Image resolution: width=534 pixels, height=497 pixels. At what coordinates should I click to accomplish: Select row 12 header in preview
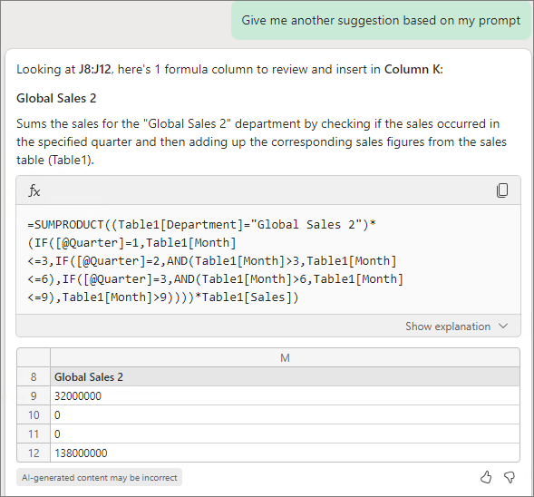click(x=34, y=453)
